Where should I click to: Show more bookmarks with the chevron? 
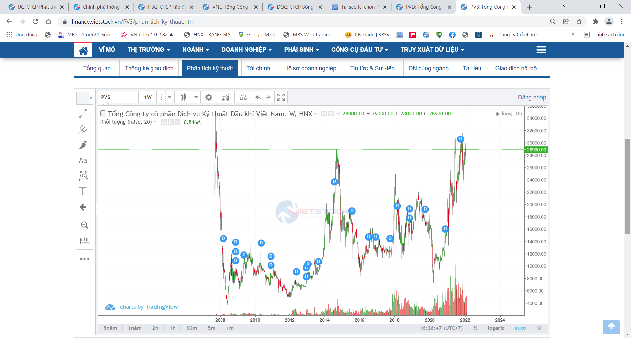click(573, 34)
